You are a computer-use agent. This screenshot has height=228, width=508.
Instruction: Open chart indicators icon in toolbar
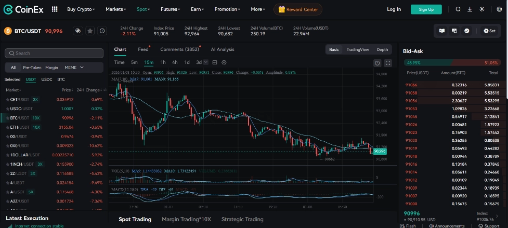tap(215, 62)
